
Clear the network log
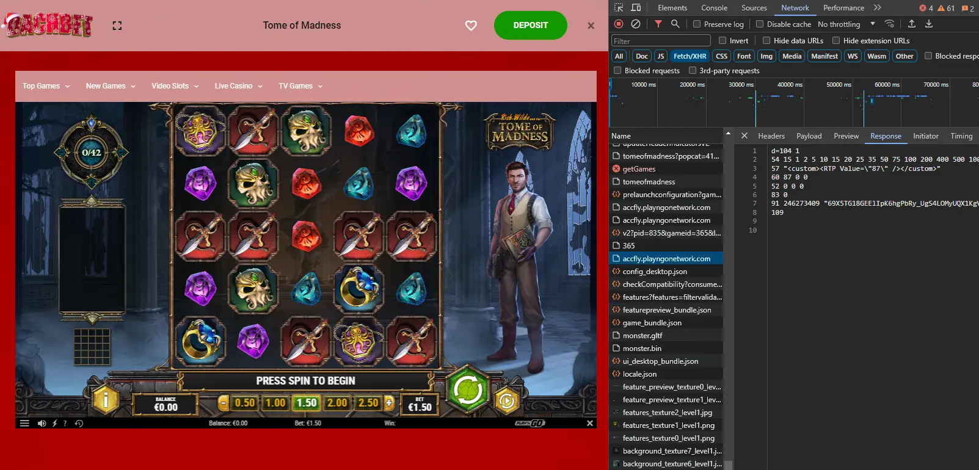click(x=636, y=24)
